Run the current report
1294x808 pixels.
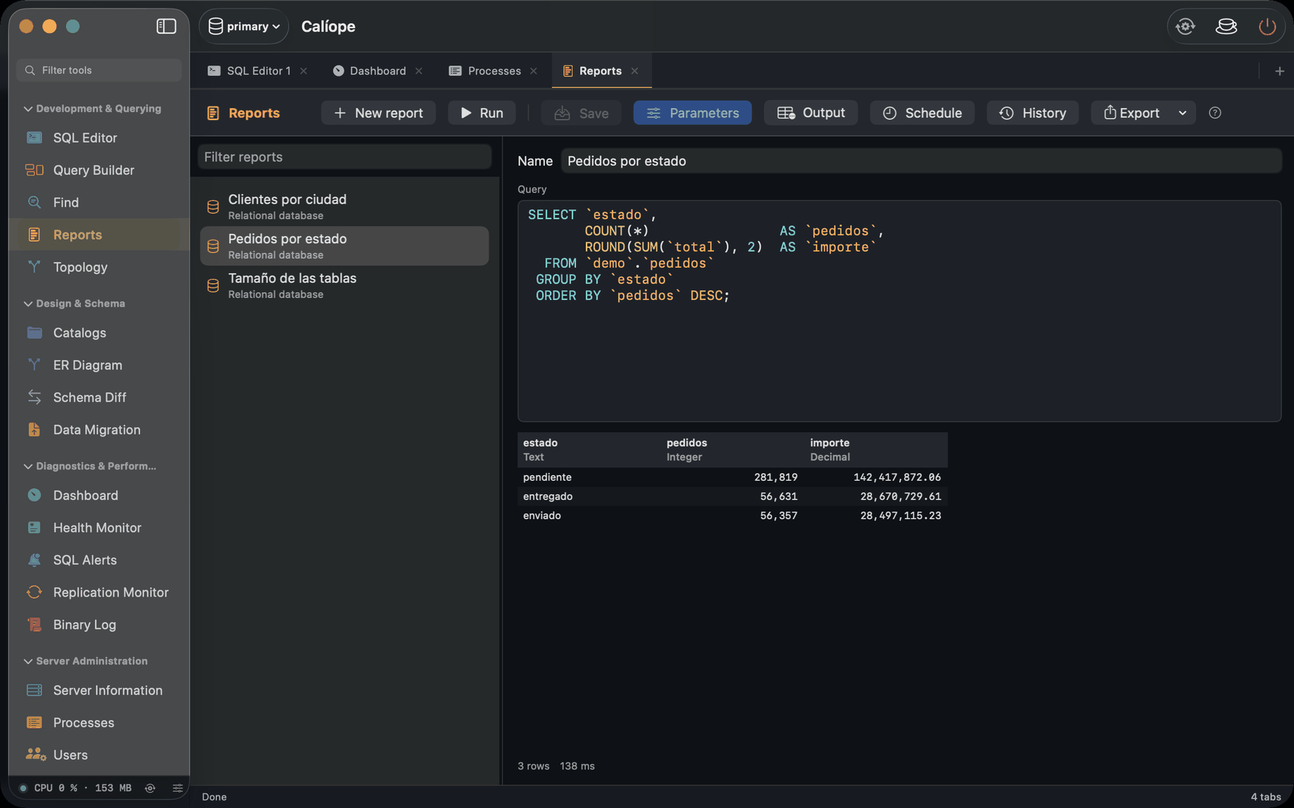pyautogui.click(x=482, y=113)
